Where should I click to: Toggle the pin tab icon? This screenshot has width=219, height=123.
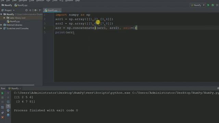click(x=2, y=113)
